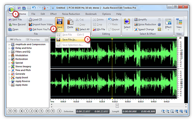Click the first zoom in magnifier icon

pos(163,111)
